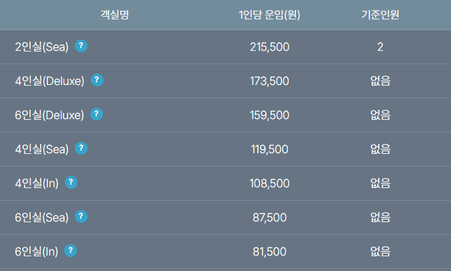Click help icon next to 2인실(Sea)
The image size is (451, 271).
[82, 46]
